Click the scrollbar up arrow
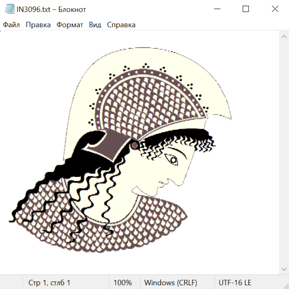This screenshot has width=289, height=289. click(x=284, y=37)
